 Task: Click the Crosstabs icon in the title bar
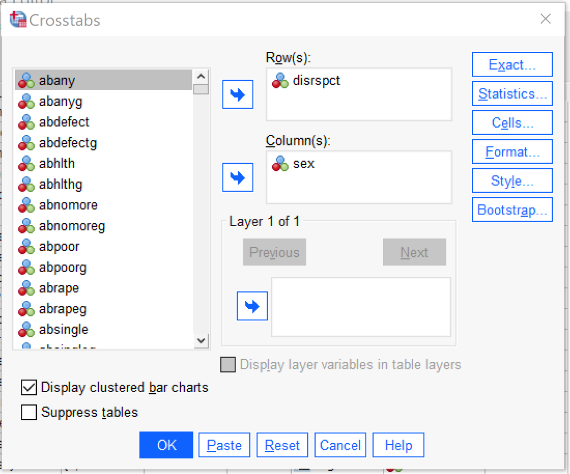click(17, 19)
